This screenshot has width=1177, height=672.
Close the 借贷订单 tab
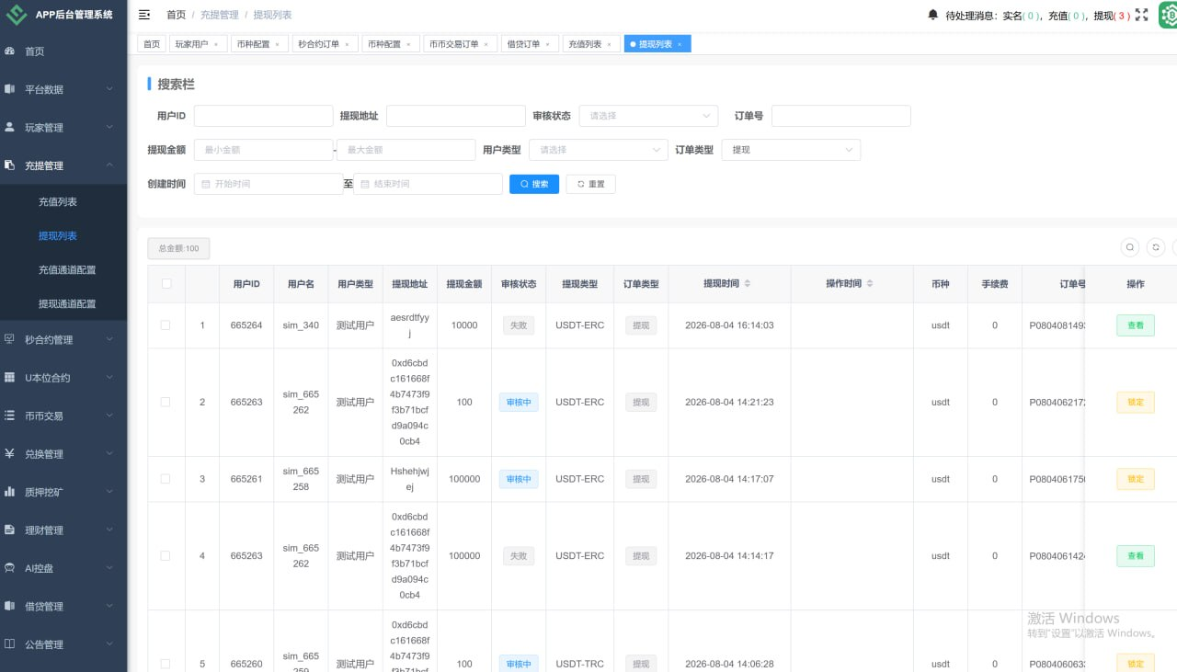pos(547,44)
